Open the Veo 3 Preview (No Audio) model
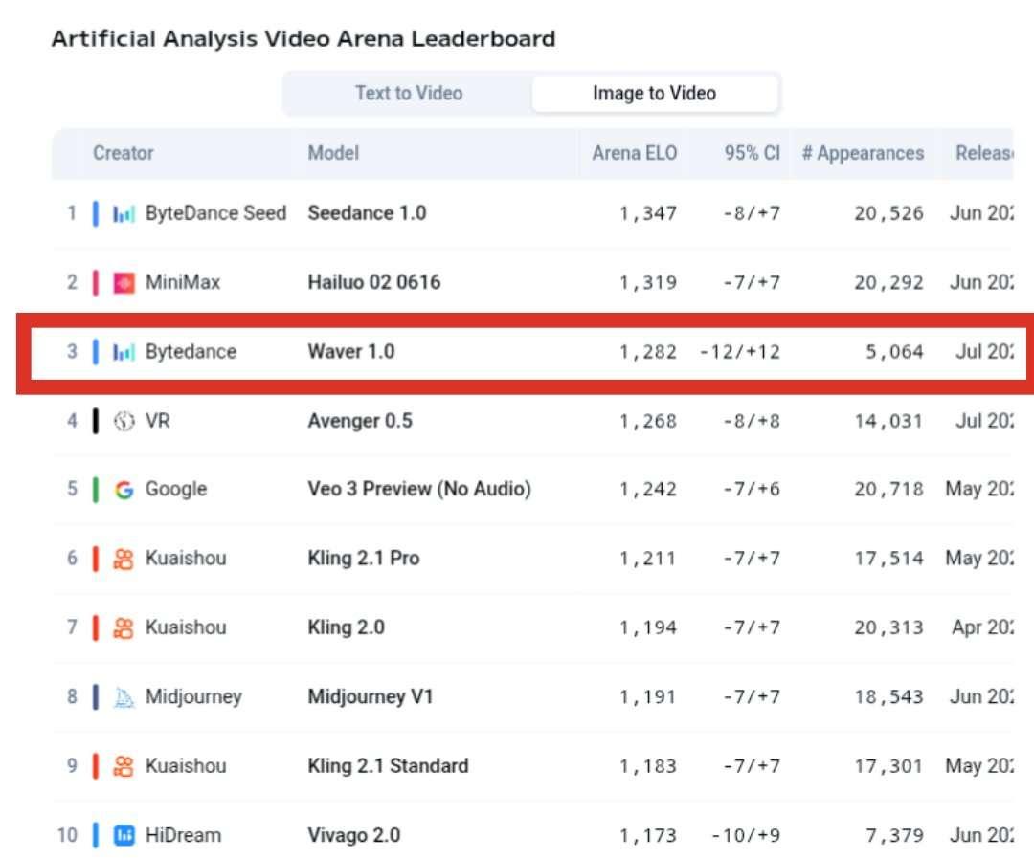This screenshot has width=1034, height=858. tap(419, 490)
